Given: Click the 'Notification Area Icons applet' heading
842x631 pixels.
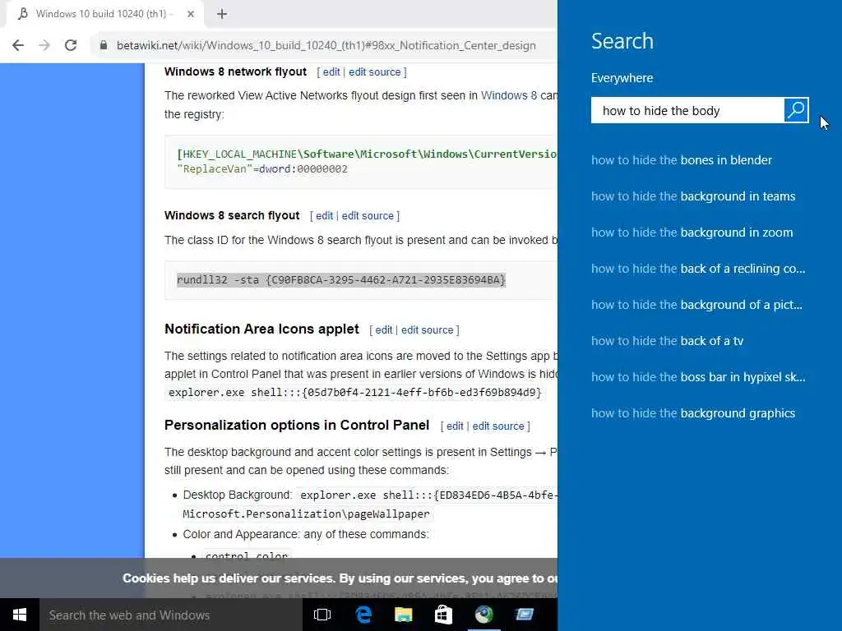Looking at the screenshot, I should coord(261,329).
